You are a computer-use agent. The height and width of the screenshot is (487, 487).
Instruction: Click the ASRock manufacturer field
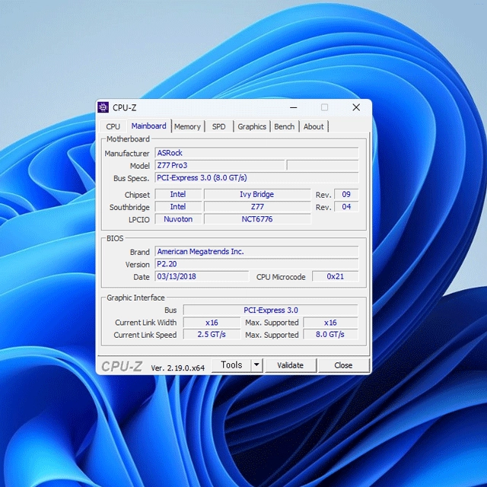pyautogui.click(x=256, y=153)
